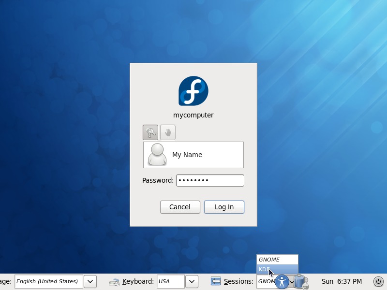Image resolution: width=387 pixels, height=290 pixels.
Task: Click the mycomputer hostname label
Action: (x=193, y=115)
